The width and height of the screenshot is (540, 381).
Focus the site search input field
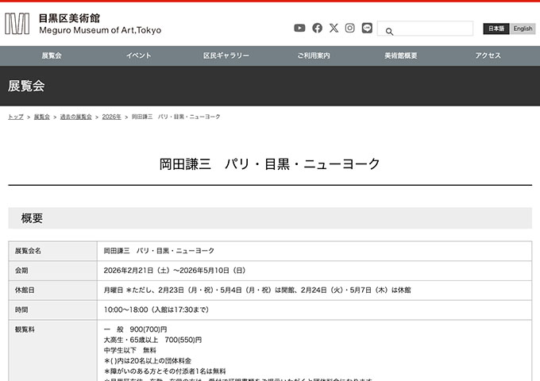coord(426,29)
